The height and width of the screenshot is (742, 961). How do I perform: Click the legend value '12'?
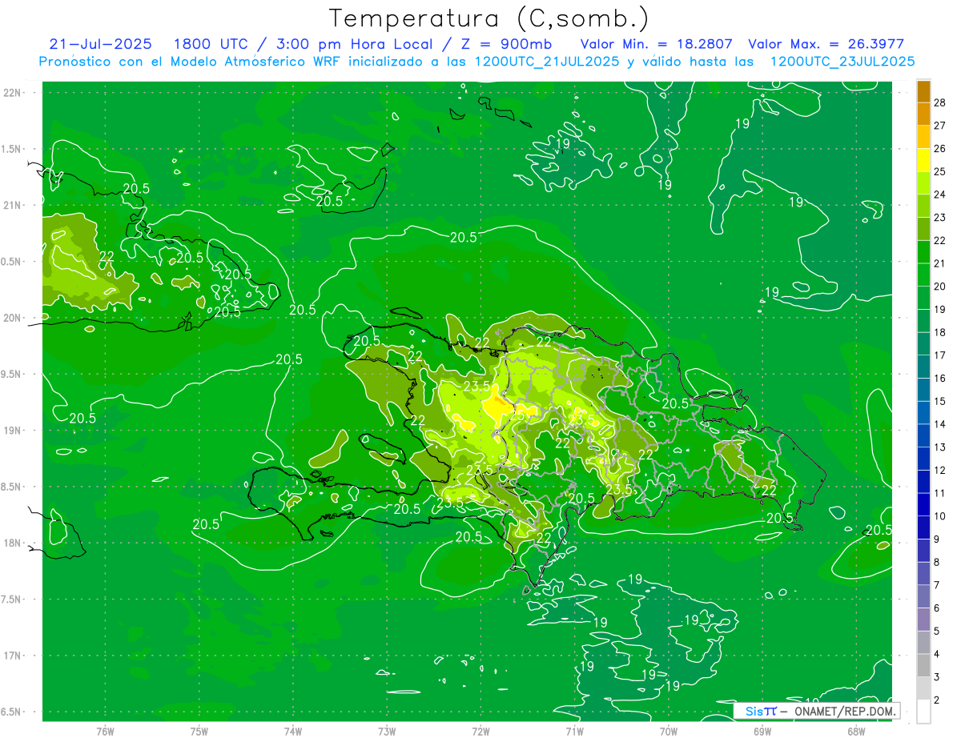pyautogui.click(x=940, y=470)
